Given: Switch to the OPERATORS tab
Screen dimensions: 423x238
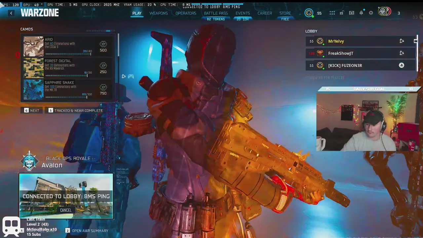Looking at the screenshot, I should tap(186, 13).
